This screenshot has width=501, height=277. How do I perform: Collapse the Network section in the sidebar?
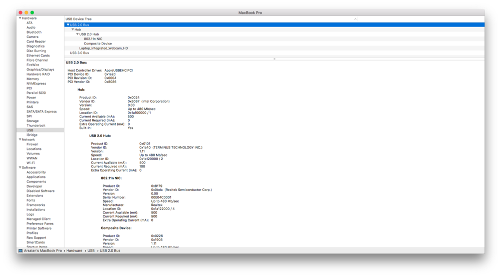click(20, 139)
